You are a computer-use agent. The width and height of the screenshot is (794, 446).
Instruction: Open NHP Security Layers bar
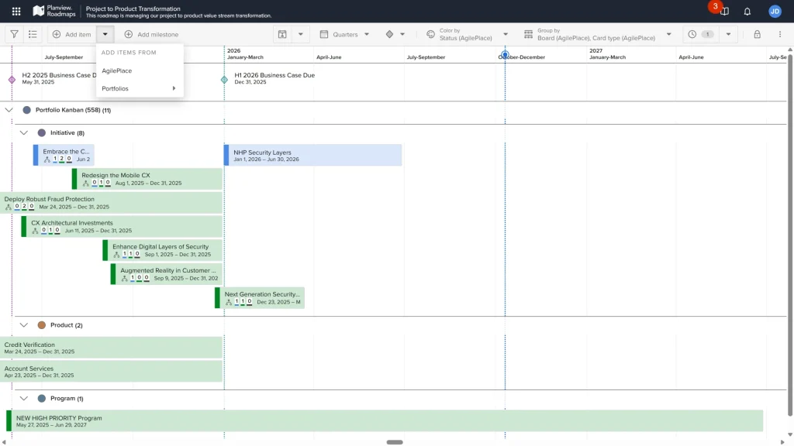(313, 155)
